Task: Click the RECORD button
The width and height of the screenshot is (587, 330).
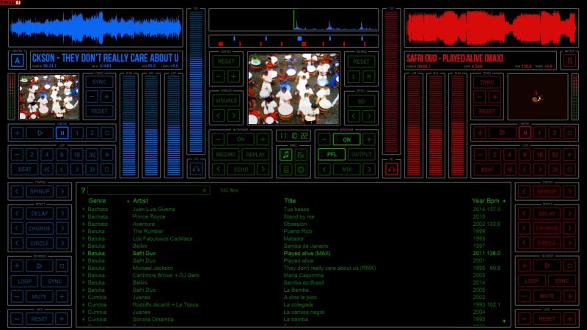Action: [x=226, y=154]
